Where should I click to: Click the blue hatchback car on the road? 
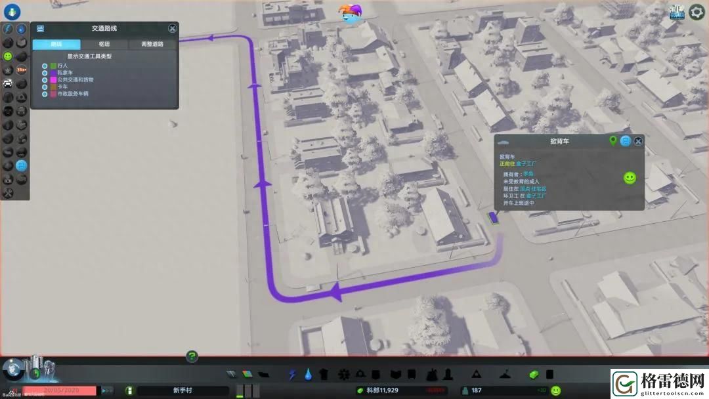point(492,218)
